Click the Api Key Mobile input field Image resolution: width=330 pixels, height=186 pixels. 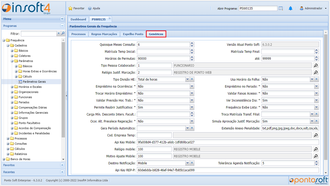[x=228, y=142]
